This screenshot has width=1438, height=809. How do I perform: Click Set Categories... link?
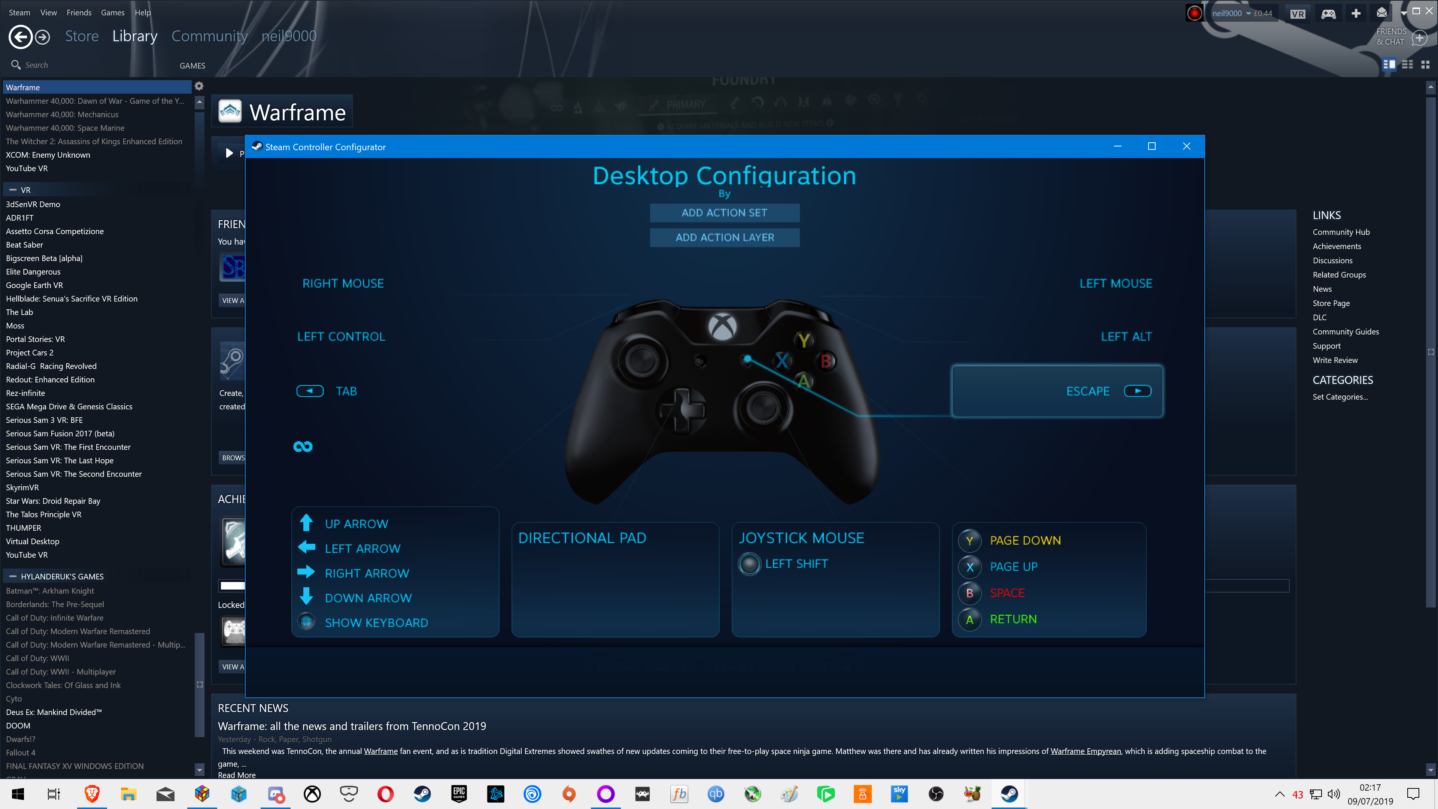click(x=1340, y=397)
